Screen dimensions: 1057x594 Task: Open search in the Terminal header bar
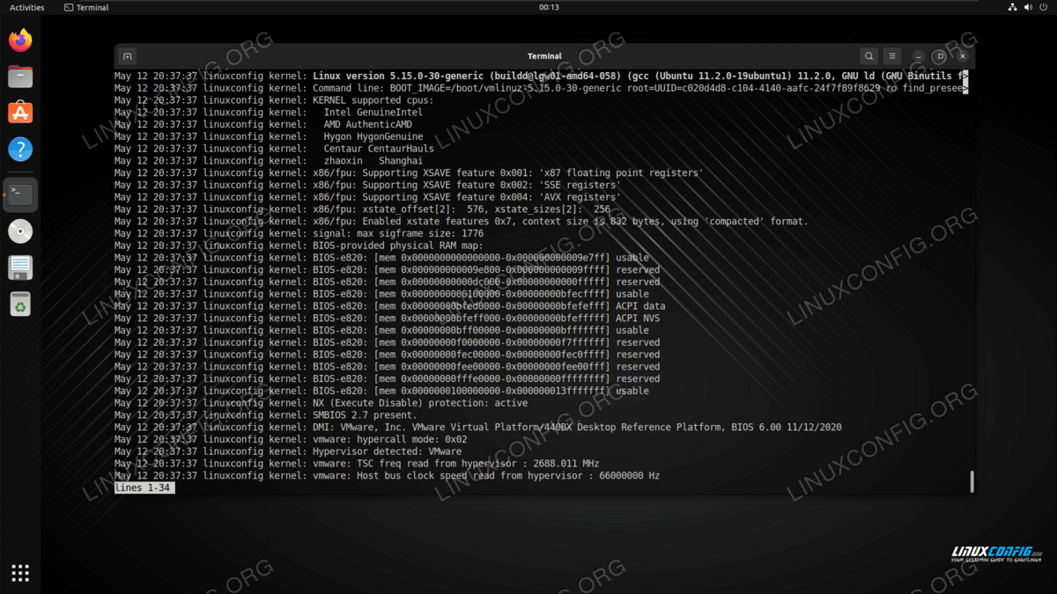(x=869, y=56)
